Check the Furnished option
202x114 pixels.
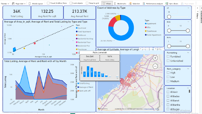(168, 56)
